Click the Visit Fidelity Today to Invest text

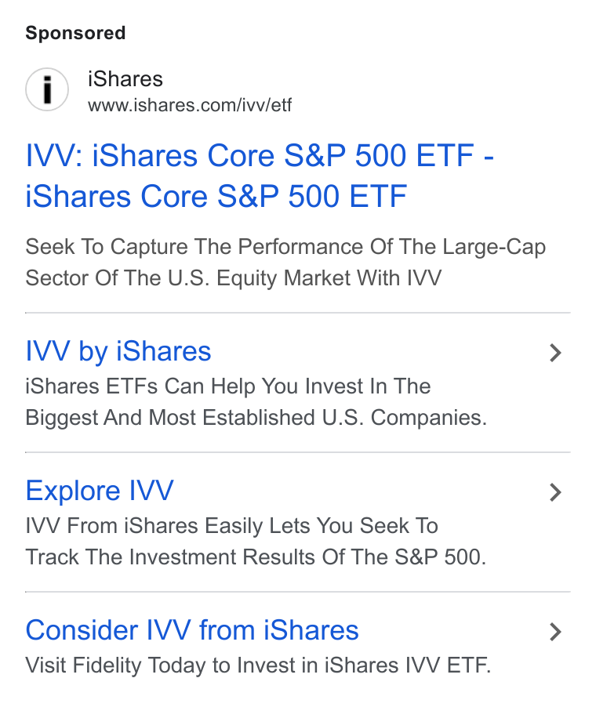pos(258,665)
